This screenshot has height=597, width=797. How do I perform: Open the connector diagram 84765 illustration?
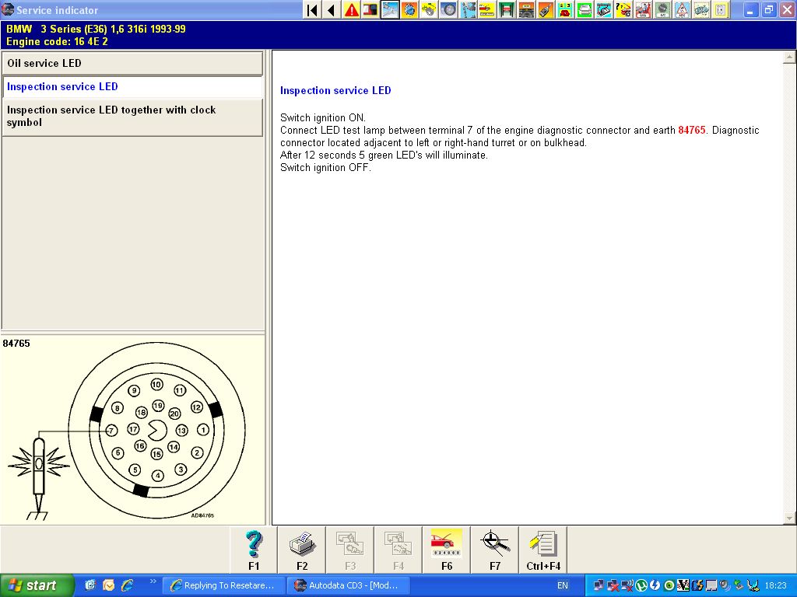[132, 431]
